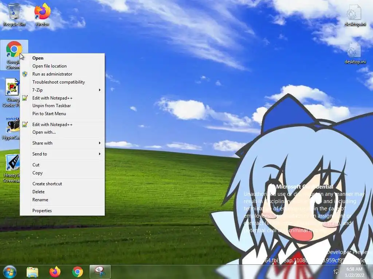Select the Orange Codec Pack desktop icon
373x279 pixels.
(11, 93)
